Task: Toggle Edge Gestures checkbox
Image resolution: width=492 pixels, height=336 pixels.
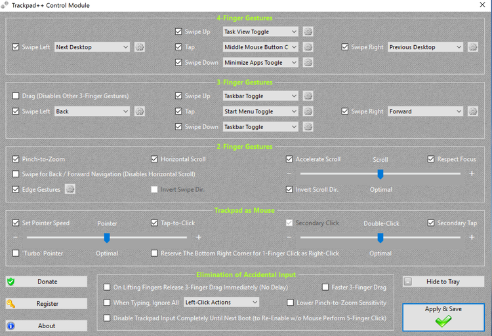Action: pyautogui.click(x=16, y=189)
